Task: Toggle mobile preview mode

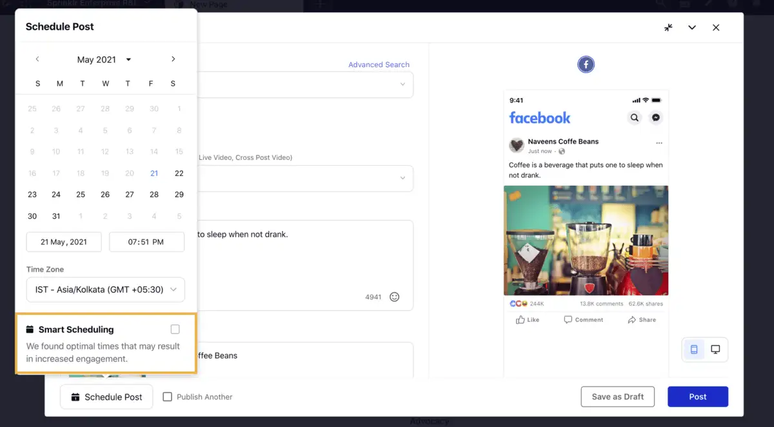Action: coord(694,348)
